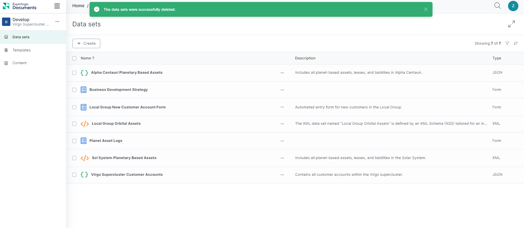
Task: Click the hamburger menu icon in sidebar
Action: pos(57,6)
